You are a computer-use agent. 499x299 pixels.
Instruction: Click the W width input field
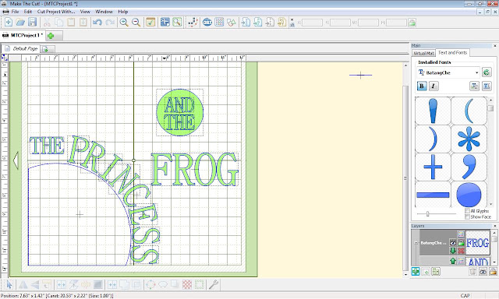368,23
